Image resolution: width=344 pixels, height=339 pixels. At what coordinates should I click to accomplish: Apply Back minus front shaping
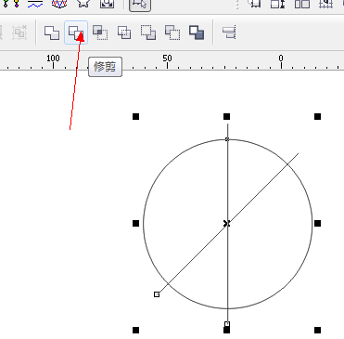[x=172, y=33]
